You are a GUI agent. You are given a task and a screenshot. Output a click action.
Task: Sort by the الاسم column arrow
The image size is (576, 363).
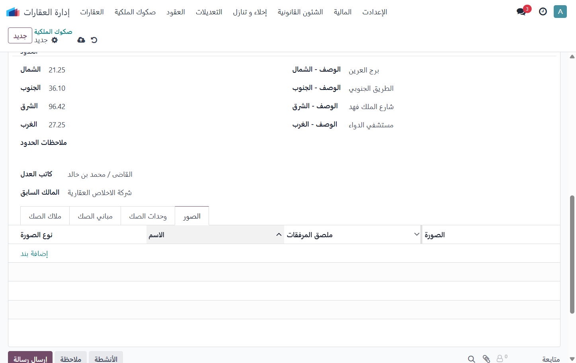(x=279, y=235)
